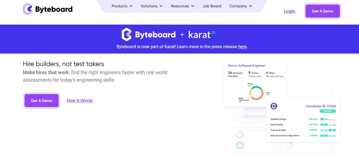Screen dimensions: 359x159
Task: Open the Solutions dropdown menu
Action: tap(151, 6)
